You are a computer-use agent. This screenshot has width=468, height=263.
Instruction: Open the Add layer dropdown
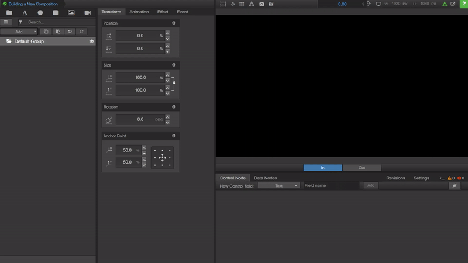tap(20, 32)
